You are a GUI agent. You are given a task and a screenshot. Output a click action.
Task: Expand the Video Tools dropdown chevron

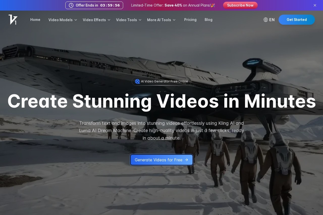140,20
